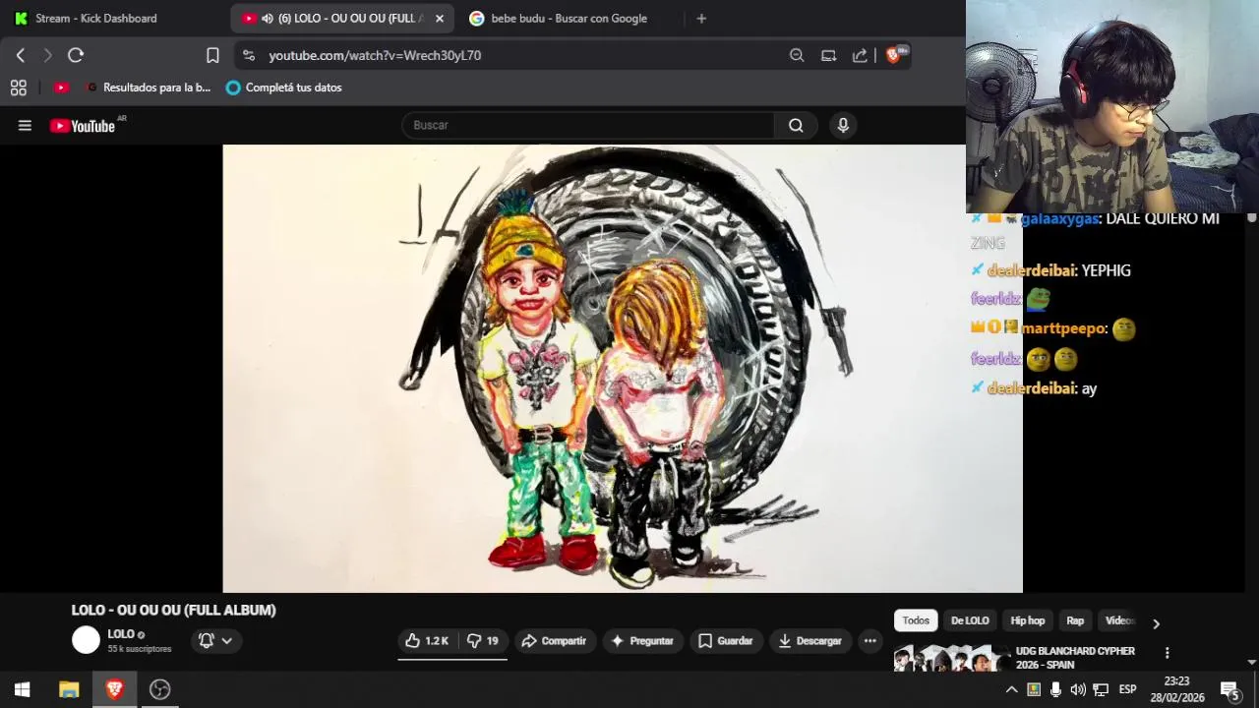Show more filter chips with the right chevron

tap(1156, 623)
